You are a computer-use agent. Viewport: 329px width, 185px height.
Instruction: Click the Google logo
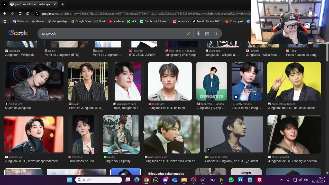tap(18, 33)
